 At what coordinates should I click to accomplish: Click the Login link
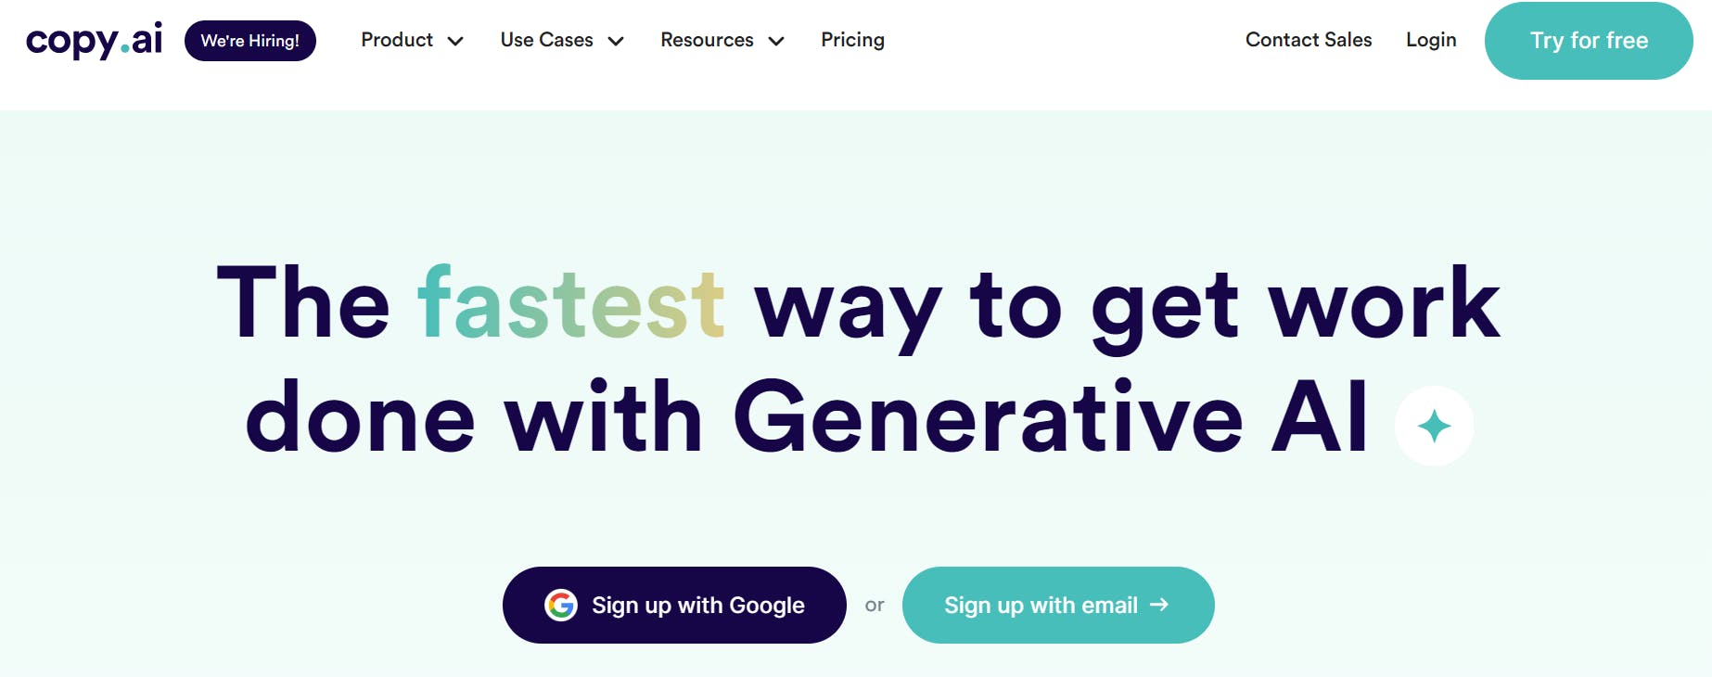click(x=1431, y=40)
